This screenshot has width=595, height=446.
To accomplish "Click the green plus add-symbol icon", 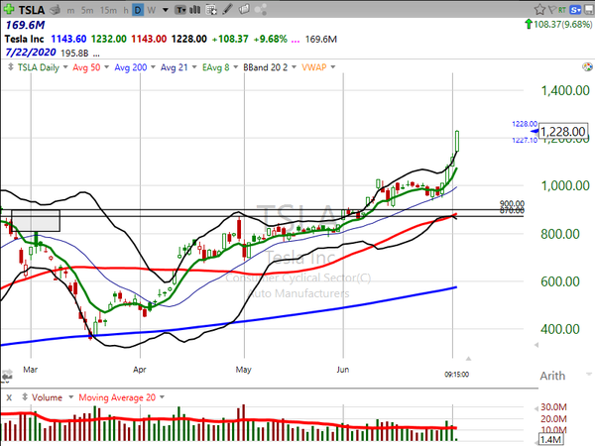I will pyautogui.click(x=9, y=9).
